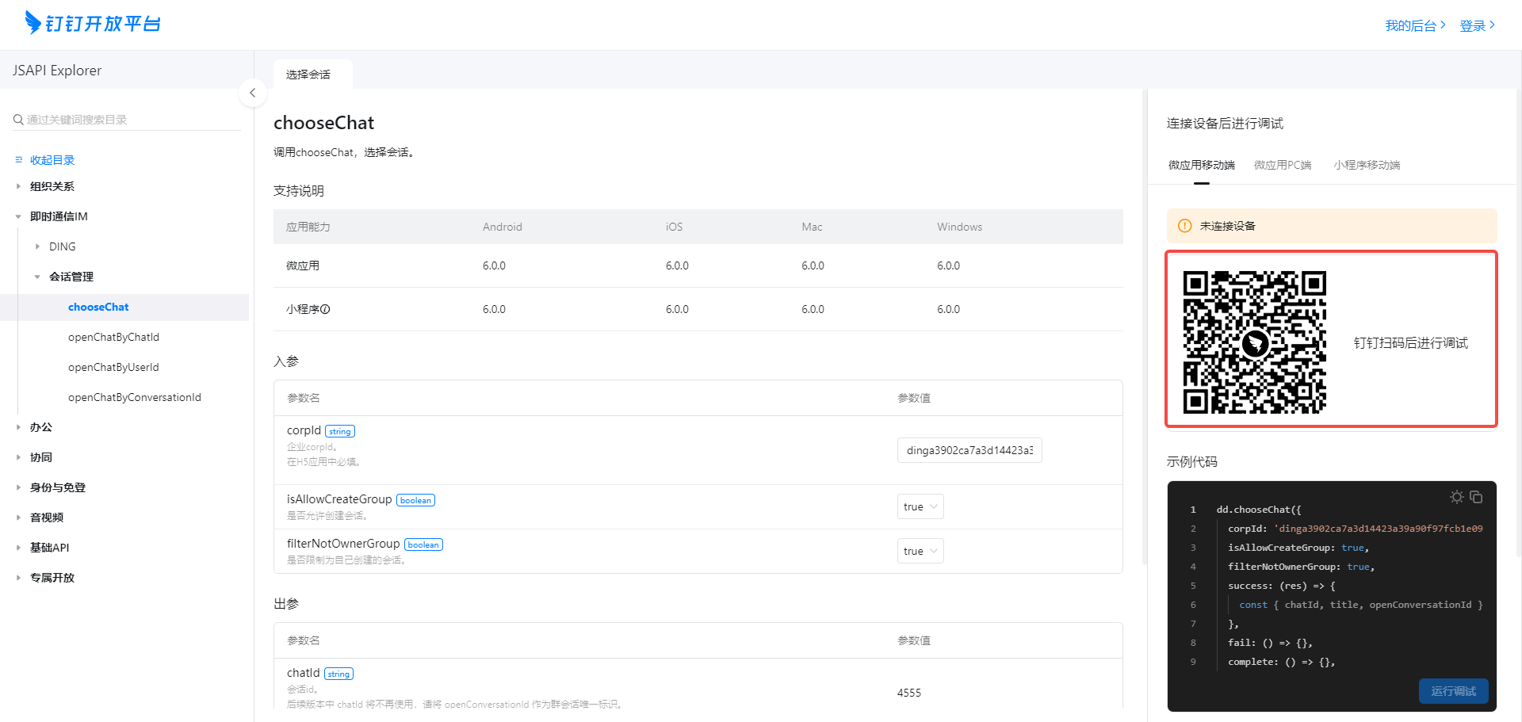Click the Windows column header
Screen dimensions: 1522x722
[959, 227]
